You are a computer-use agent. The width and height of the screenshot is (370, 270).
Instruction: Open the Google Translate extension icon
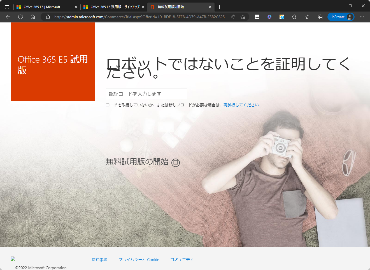281,17
